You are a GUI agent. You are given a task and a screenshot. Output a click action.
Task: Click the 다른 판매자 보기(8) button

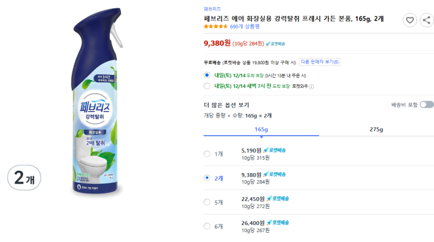point(320,62)
